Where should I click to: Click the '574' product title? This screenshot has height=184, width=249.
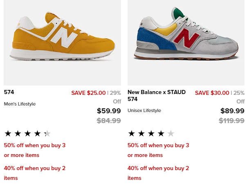tap(9, 92)
